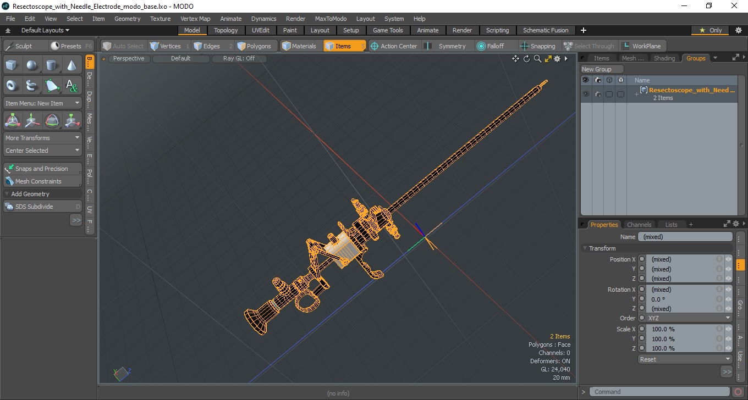Viewport: 748px width, 400px height.
Task: Toggle Rotation X keyframe circle
Action: coord(642,290)
